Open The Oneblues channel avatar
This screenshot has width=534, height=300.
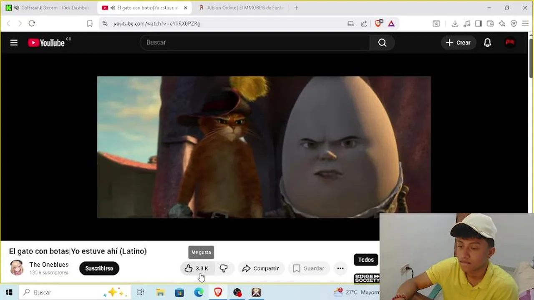click(17, 268)
